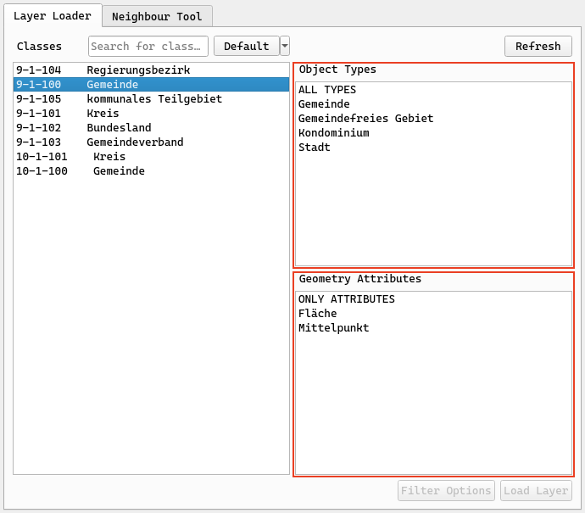Select class 9-1-101 Kreis
The image size is (585, 513).
coord(151,113)
